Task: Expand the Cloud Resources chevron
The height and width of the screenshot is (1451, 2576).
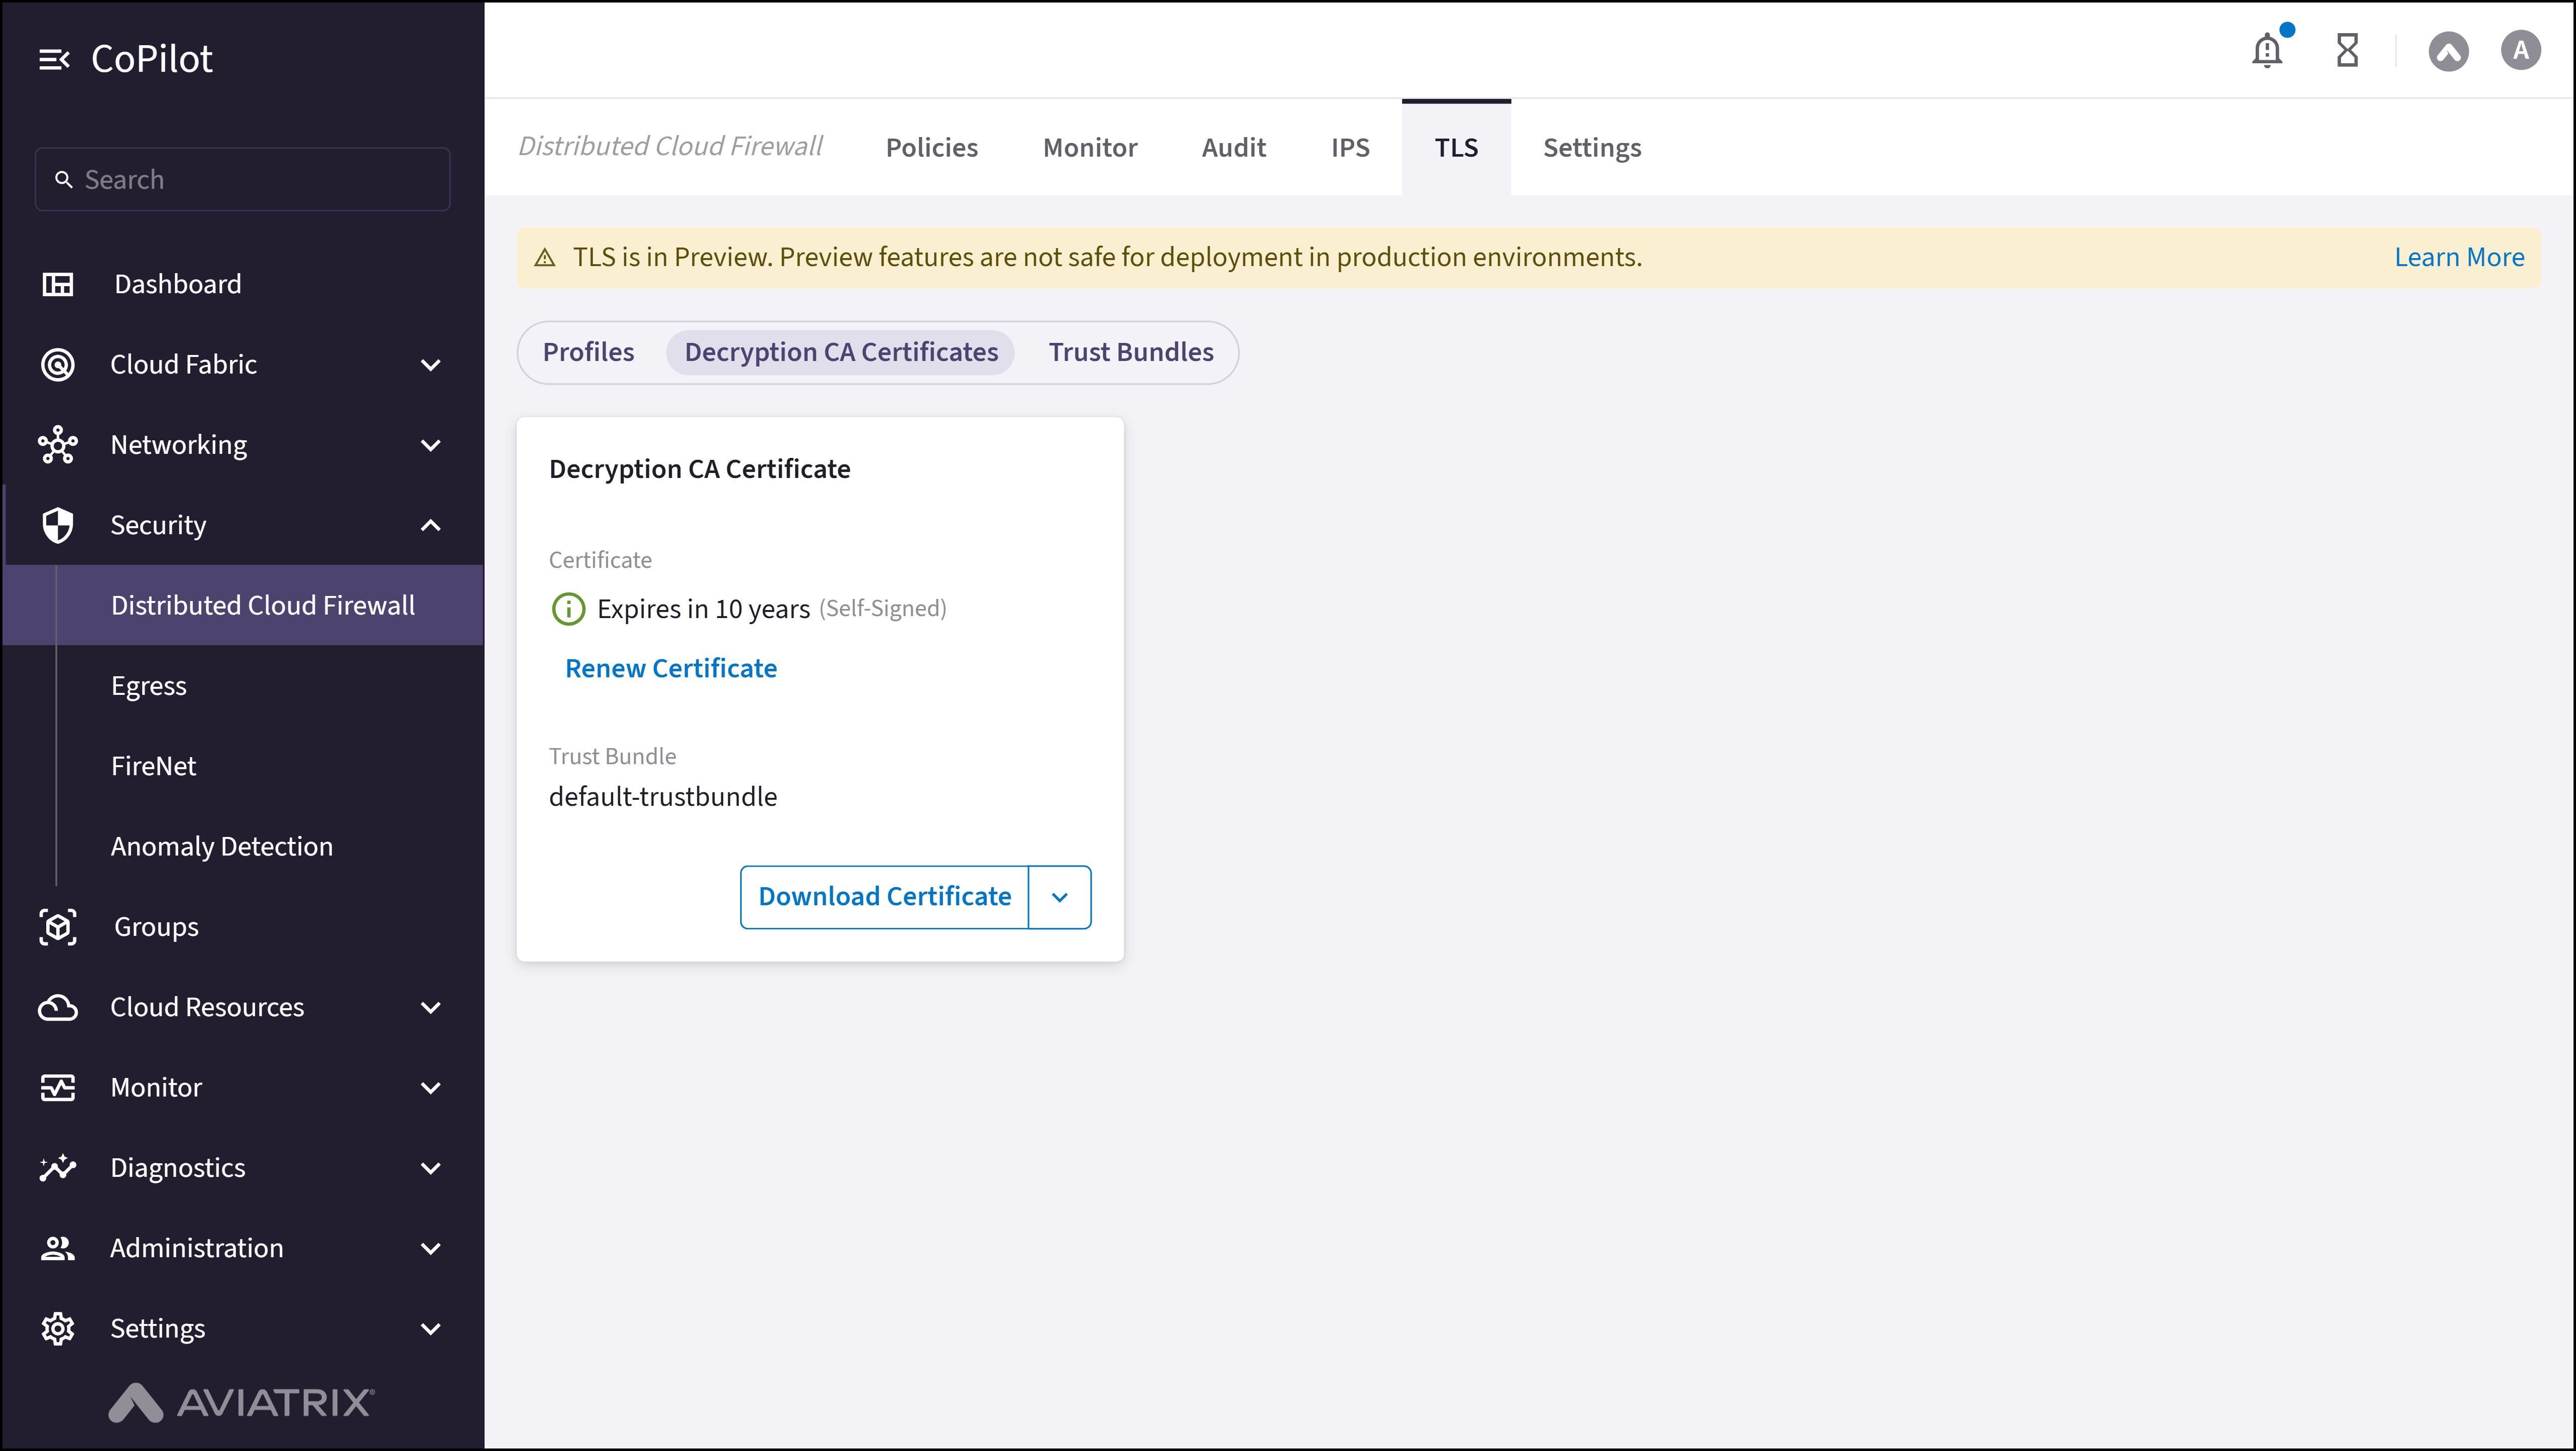Action: pos(431,1008)
